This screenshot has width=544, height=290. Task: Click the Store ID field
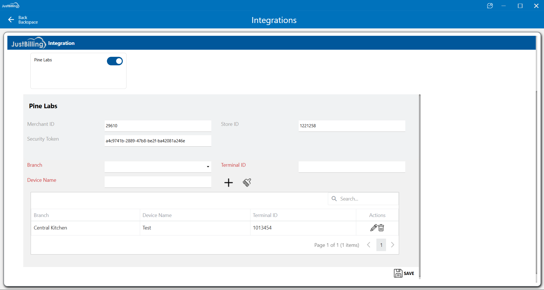[x=352, y=126]
